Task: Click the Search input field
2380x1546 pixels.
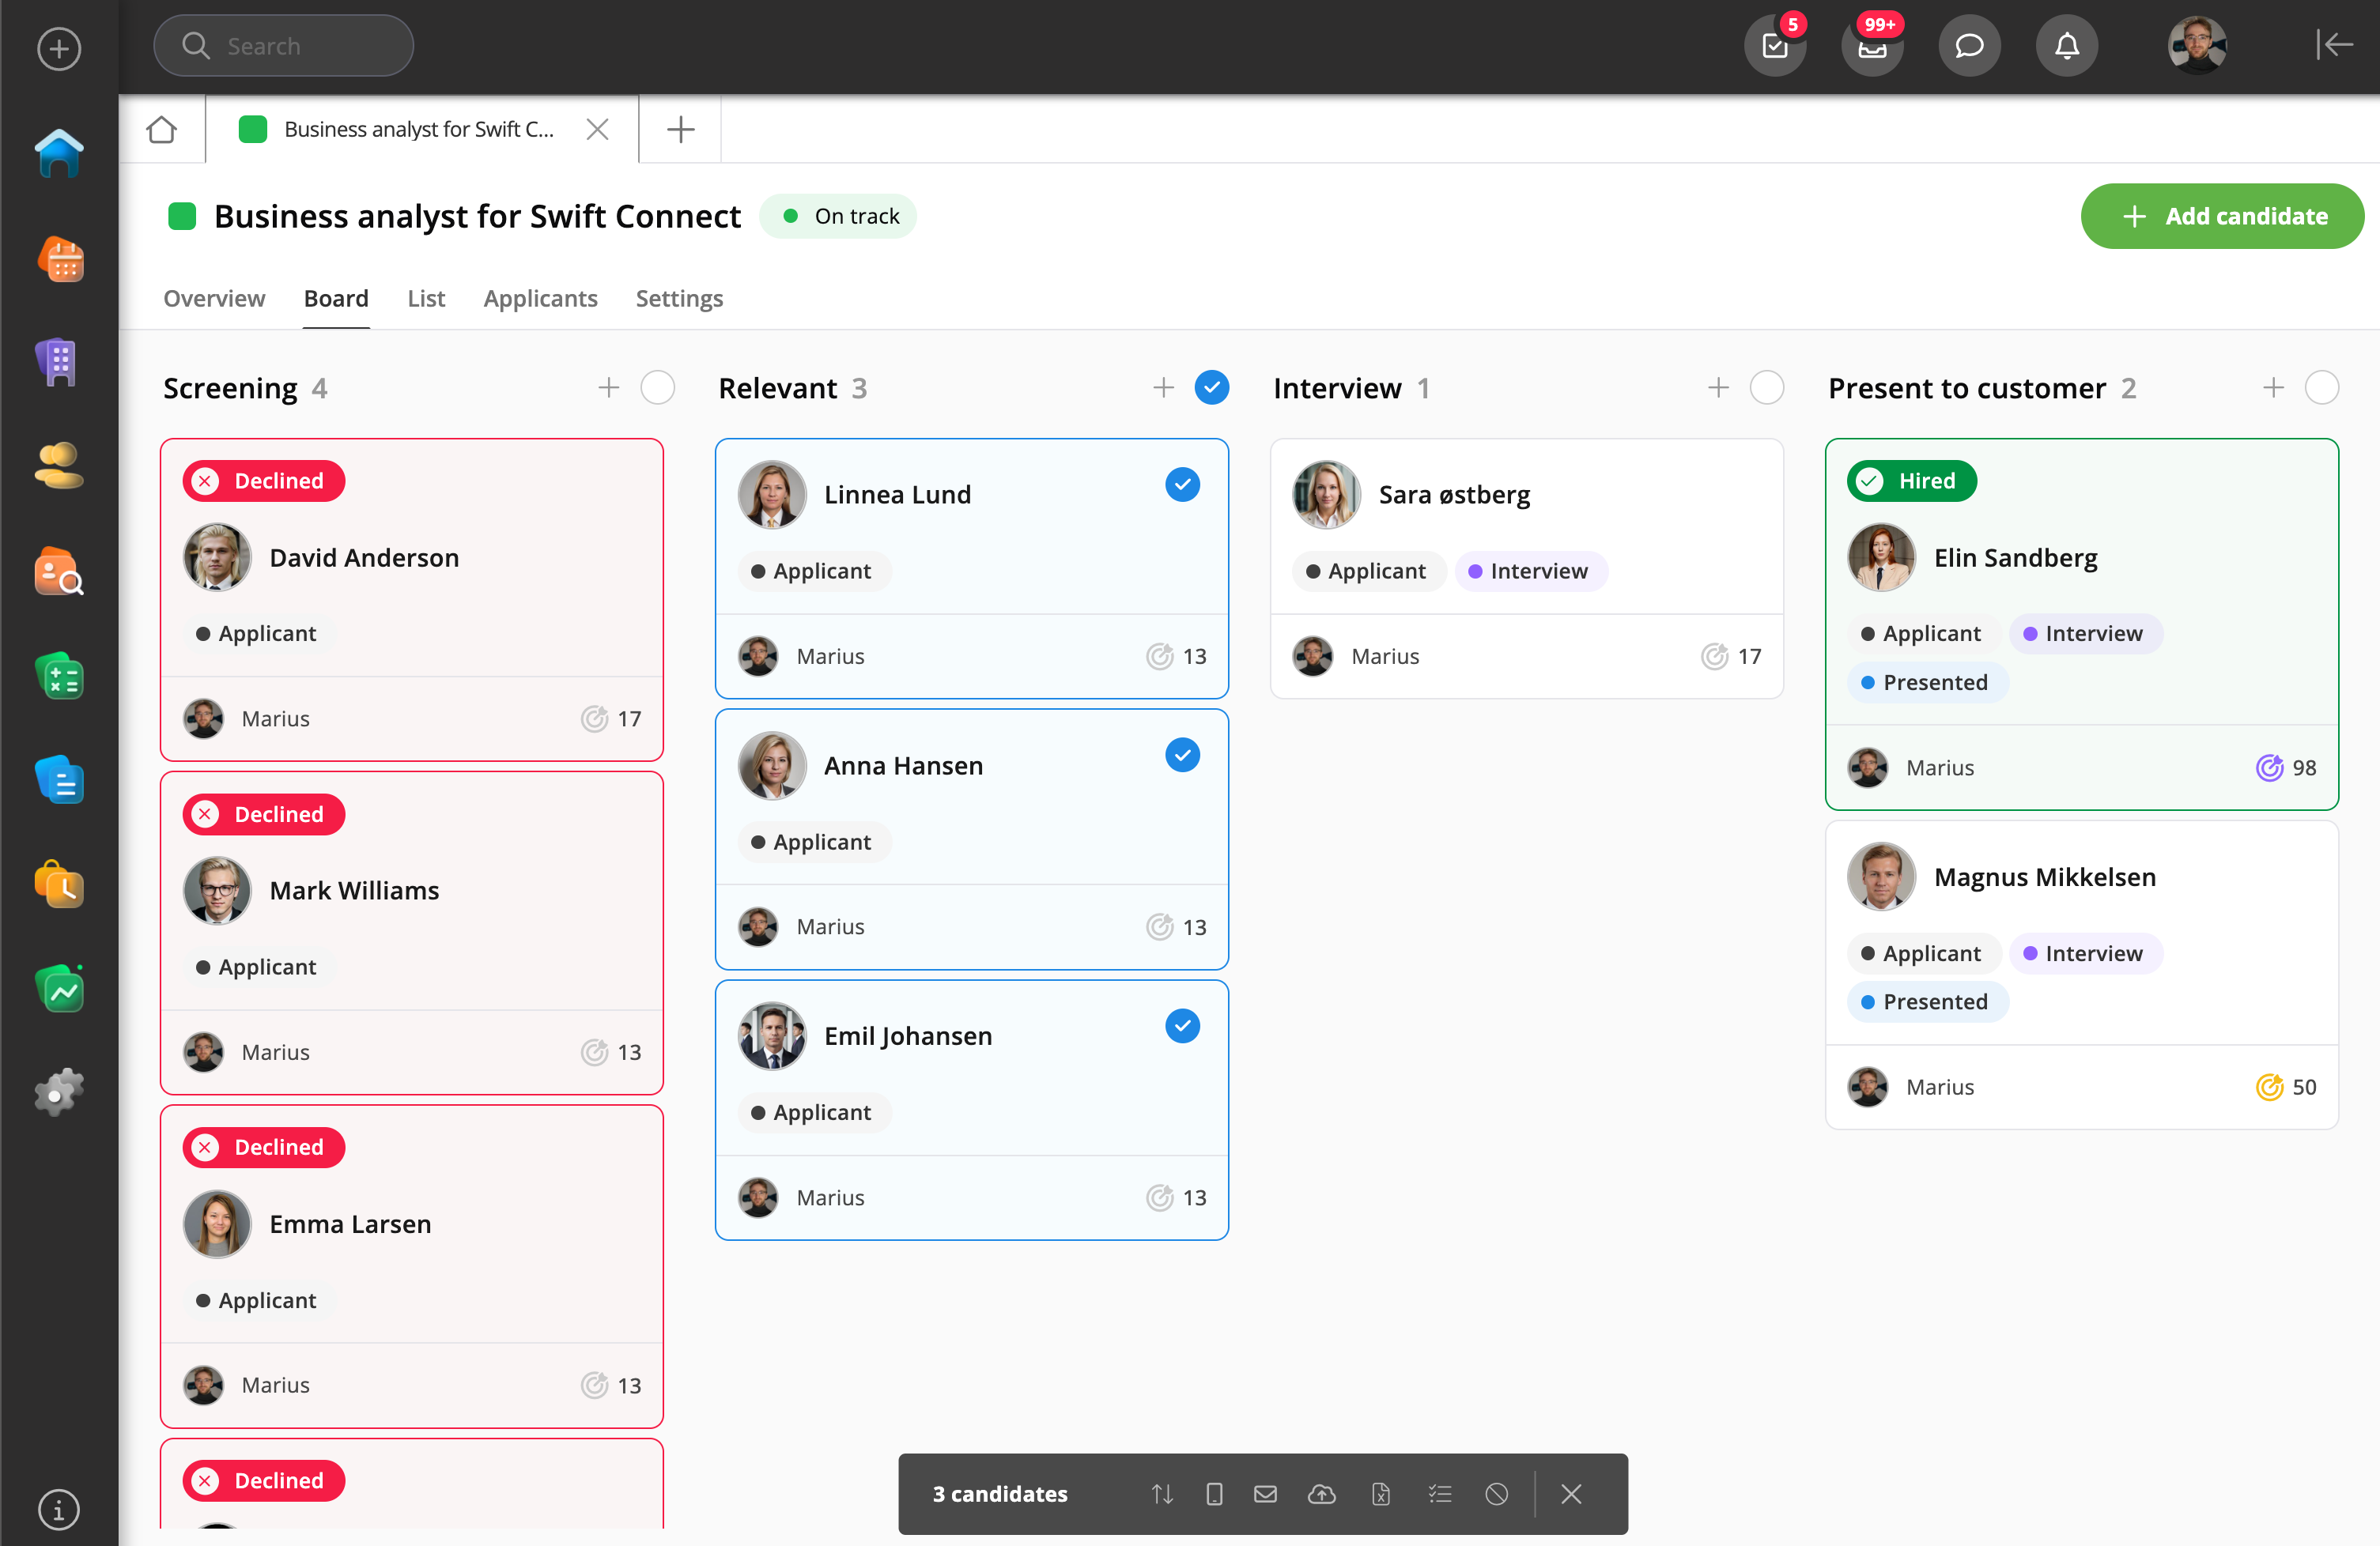Action: [284, 46]
